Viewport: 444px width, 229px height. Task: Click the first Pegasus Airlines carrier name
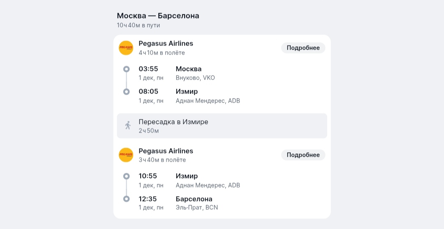pyautogui.click(x=166, y=44)
